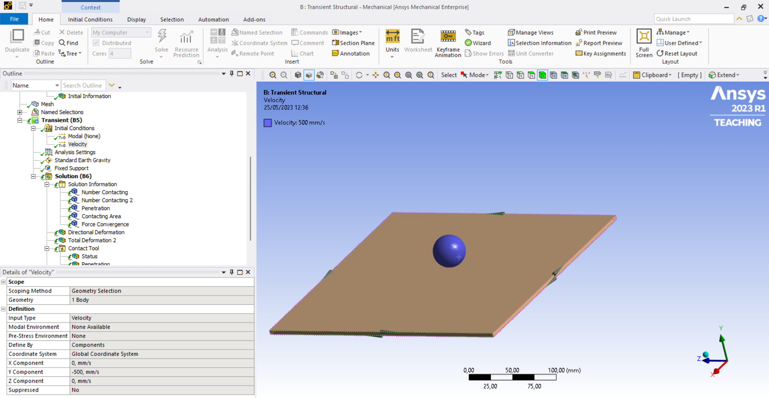Collapse the Transient (B5) tree node
Image resolution: width=769 pixels, height=398 pixels.
click(20, 120)
